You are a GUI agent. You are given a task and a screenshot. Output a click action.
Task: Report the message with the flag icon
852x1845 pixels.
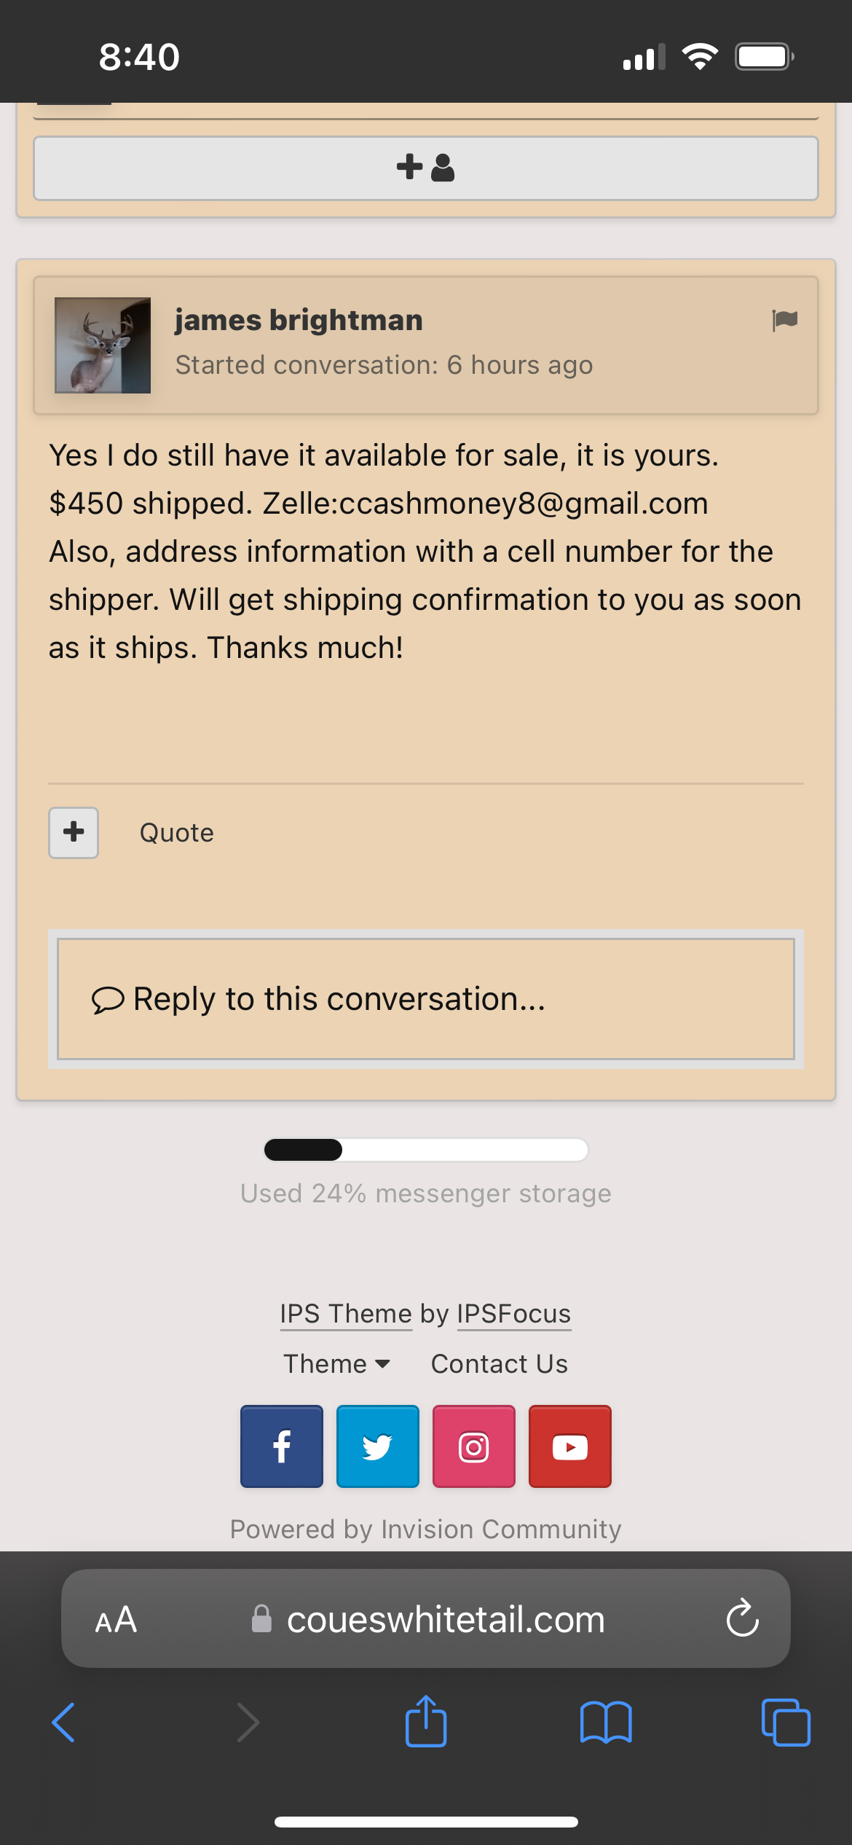coord(785,320)
